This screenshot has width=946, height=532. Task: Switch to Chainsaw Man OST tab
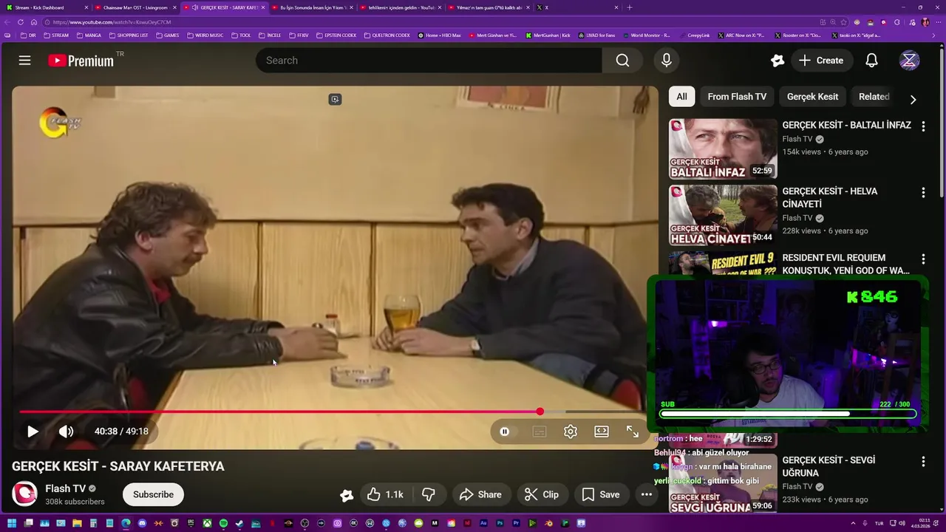tap(135, 7)
